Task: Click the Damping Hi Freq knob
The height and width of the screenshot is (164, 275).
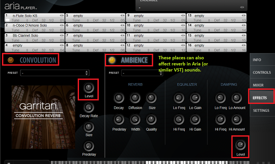Action: point(220,120)
